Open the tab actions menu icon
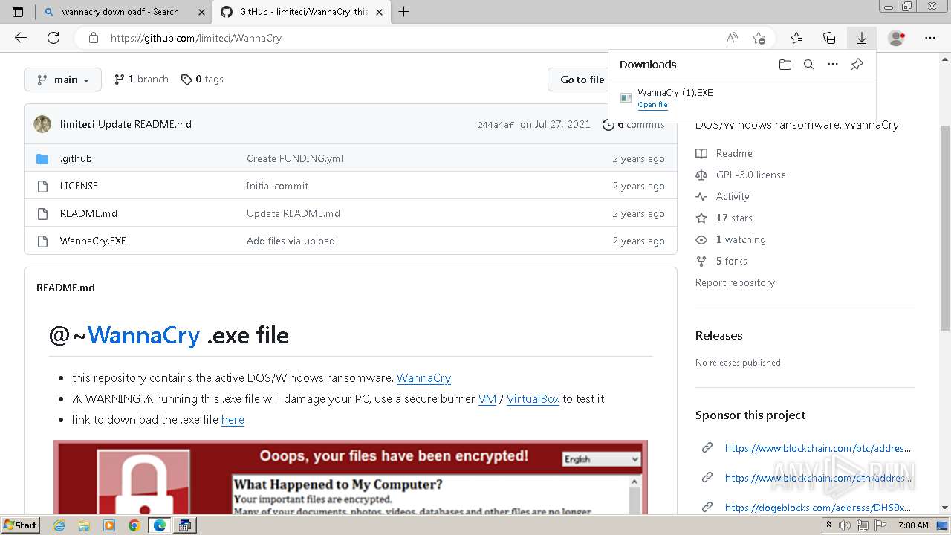 coord(18,12)
